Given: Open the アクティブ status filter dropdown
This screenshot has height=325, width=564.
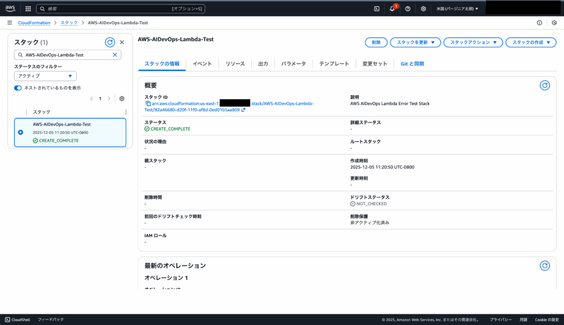Looking at the screenshot, I should point(45,76).
